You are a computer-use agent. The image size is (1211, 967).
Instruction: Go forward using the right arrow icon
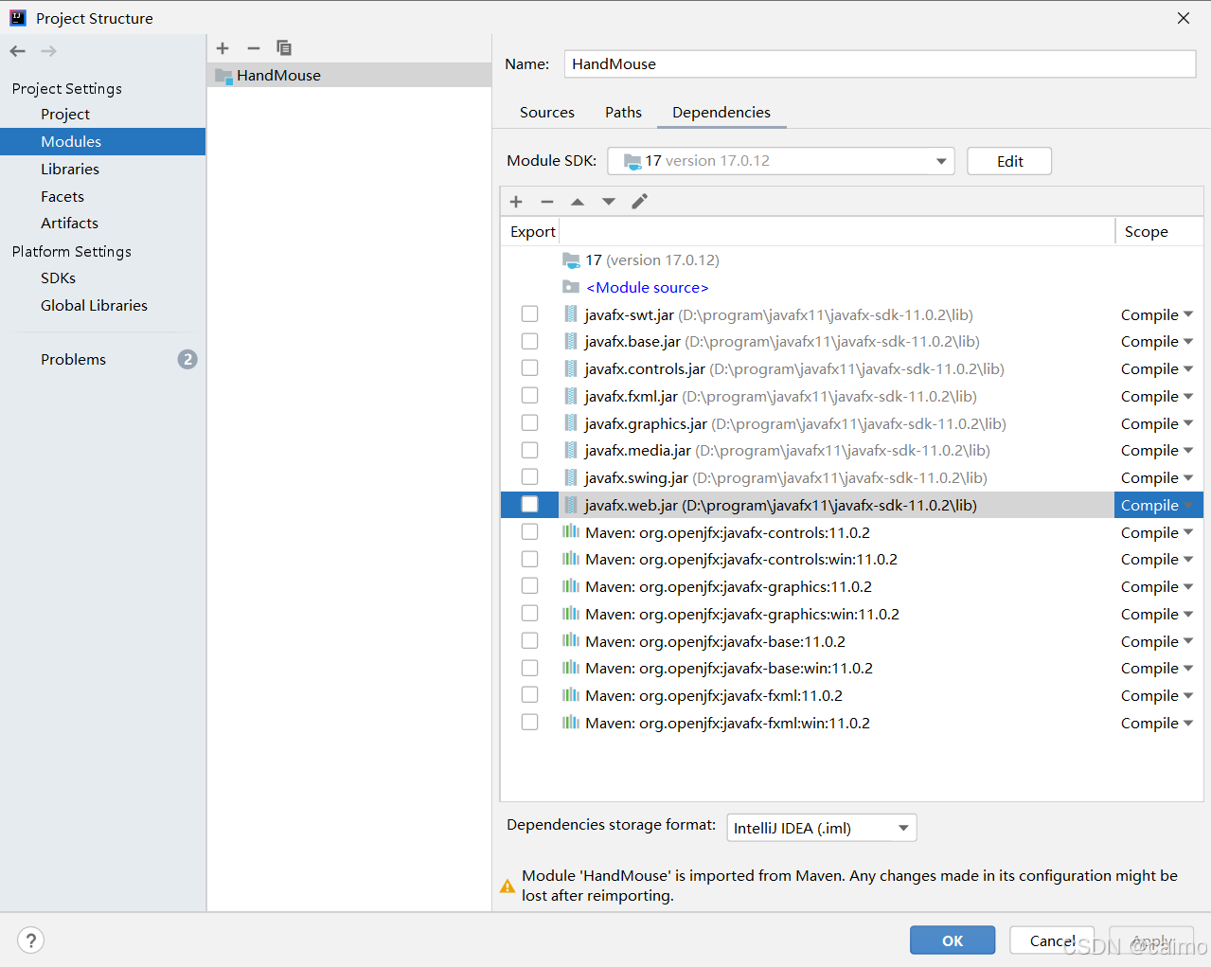pos(48,51)
